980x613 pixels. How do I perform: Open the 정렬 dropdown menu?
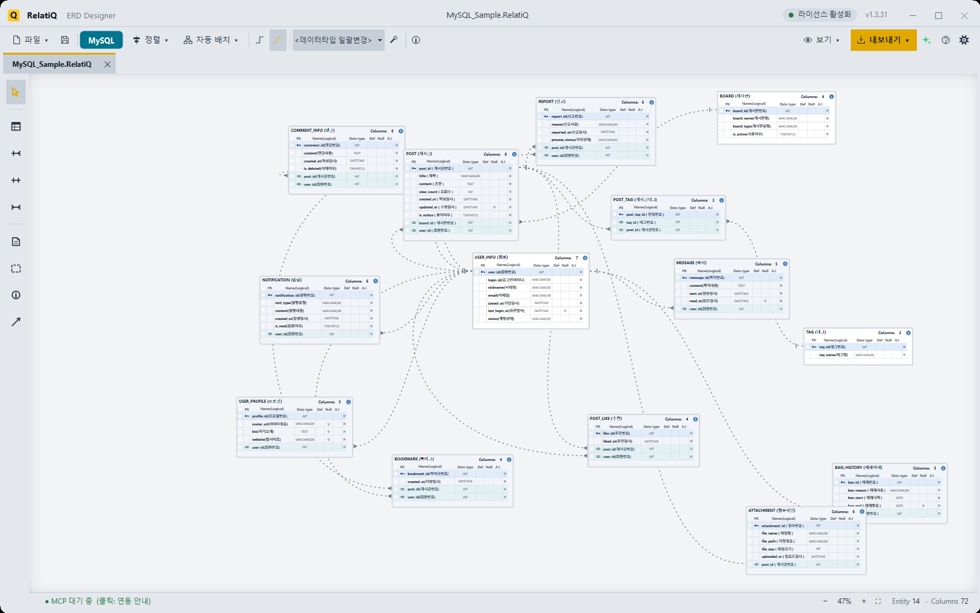(150, 40)
